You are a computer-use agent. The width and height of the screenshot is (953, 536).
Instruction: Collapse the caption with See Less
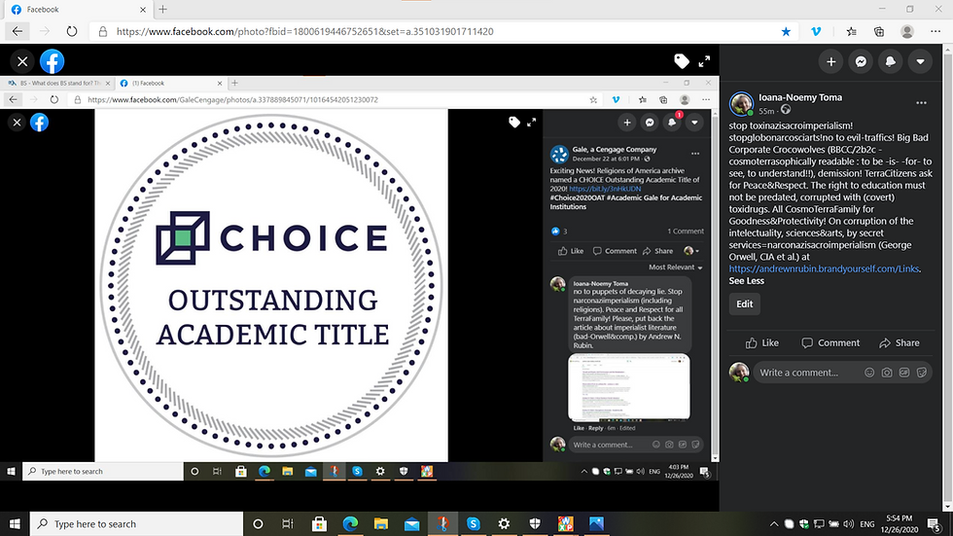click(x=747, y=281)
